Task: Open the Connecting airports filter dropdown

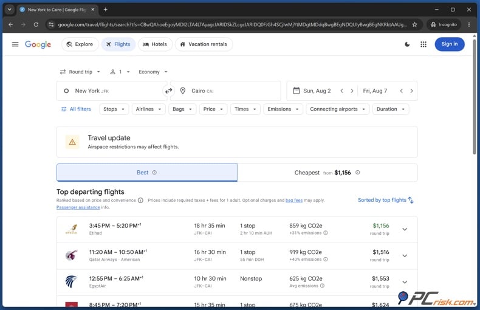Action: (338, 109)
